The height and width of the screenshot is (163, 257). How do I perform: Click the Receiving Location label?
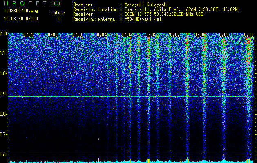95,9
